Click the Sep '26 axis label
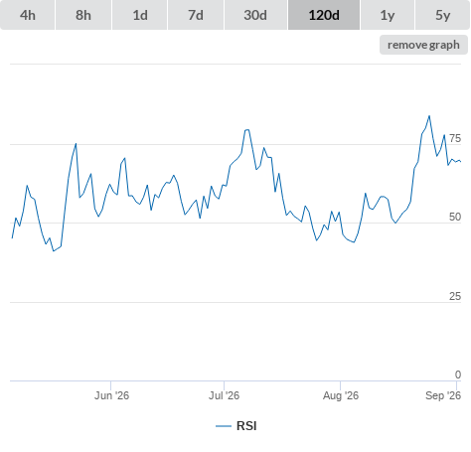 [x=443, y=395]
